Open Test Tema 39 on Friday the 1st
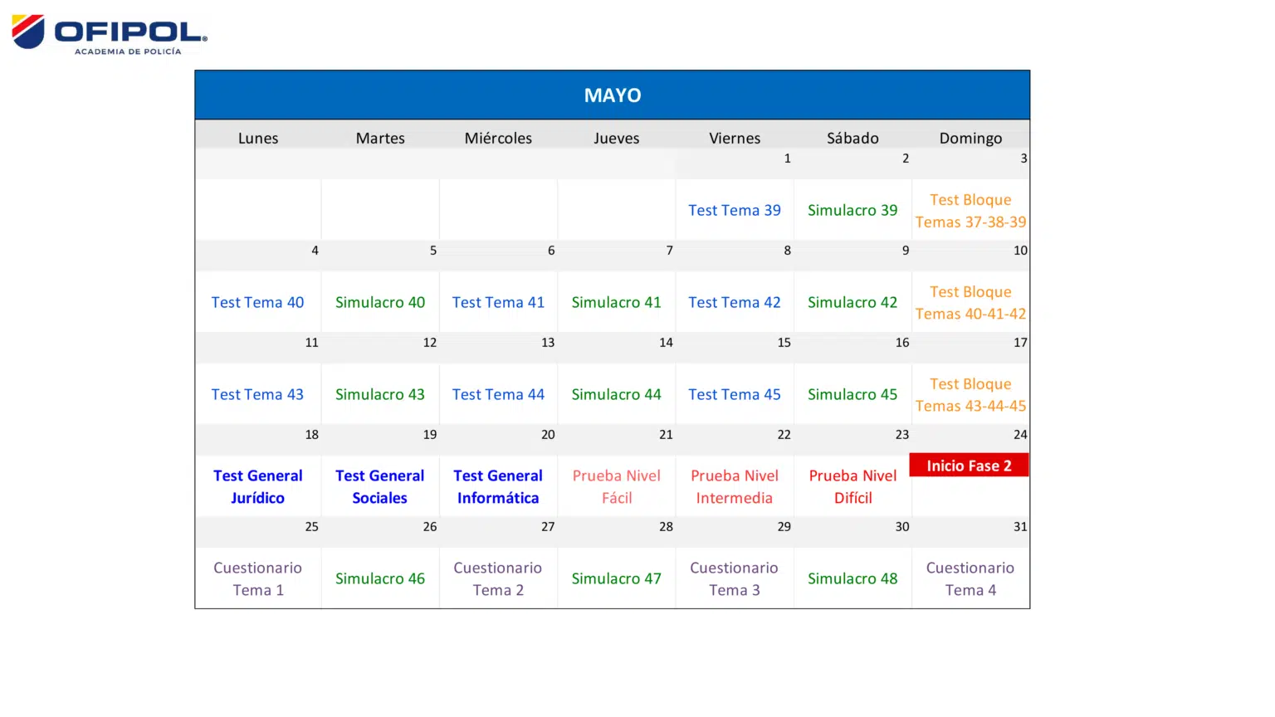 [x=734, y=210]
